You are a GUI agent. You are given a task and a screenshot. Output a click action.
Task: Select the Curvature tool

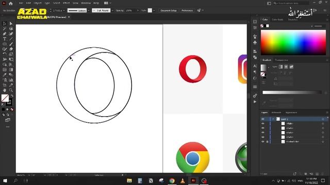click(x=11, y=34)
